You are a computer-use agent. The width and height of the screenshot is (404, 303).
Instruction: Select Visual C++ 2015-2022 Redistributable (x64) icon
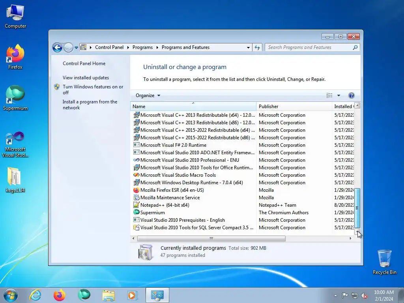[x=136, y=130]
